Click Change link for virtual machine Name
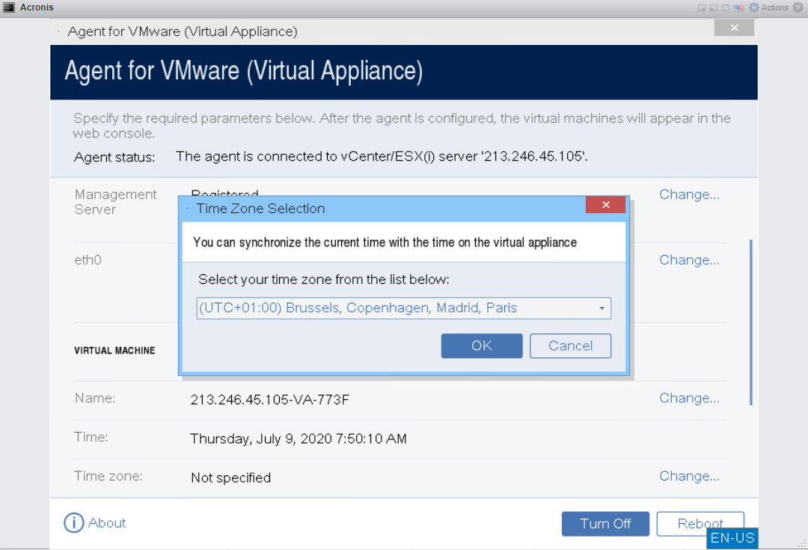 (x=689, y=398)
